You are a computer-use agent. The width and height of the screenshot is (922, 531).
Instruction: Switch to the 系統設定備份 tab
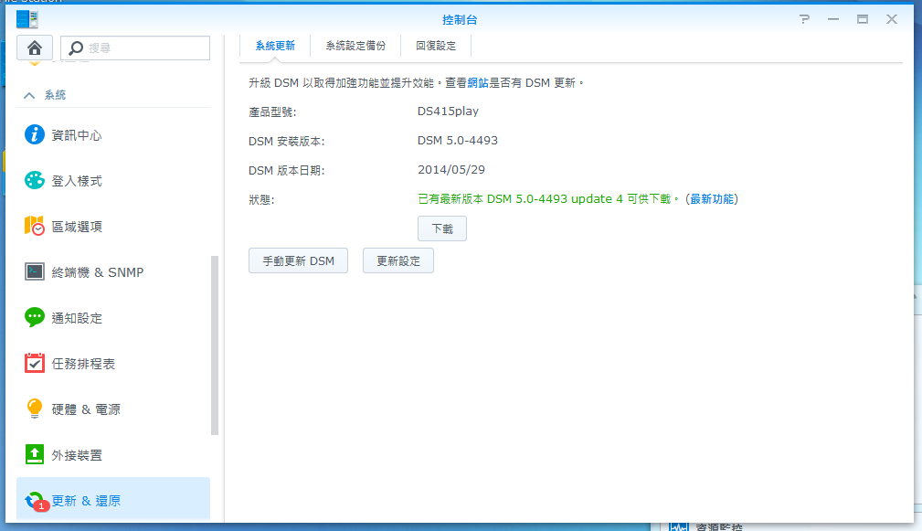355,46
